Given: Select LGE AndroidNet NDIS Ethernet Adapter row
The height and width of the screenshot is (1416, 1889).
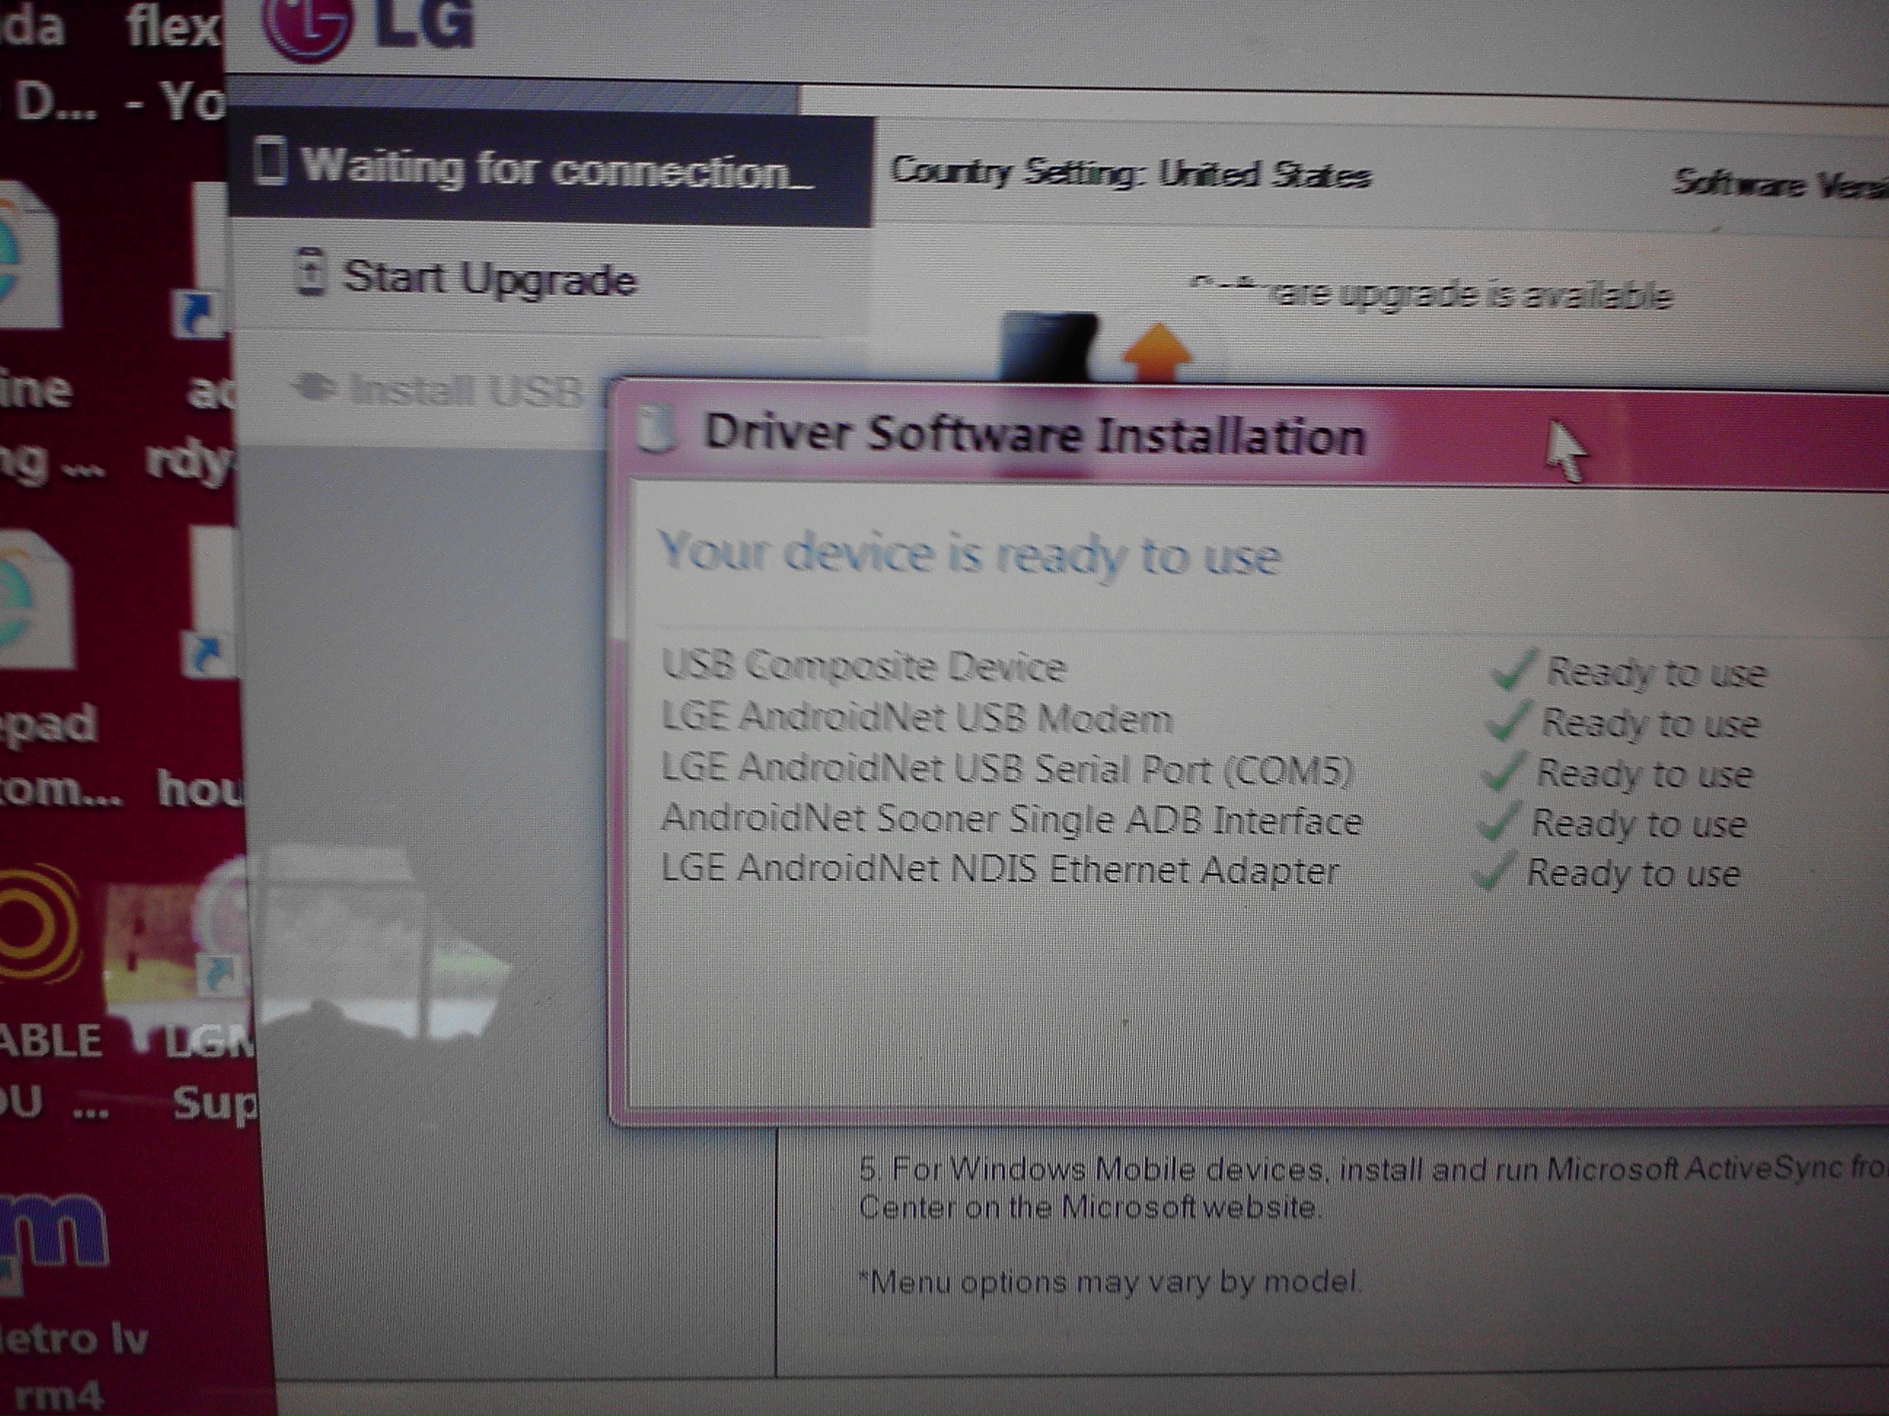Looking at the screenshot, I should click(x=1000, y=870).
